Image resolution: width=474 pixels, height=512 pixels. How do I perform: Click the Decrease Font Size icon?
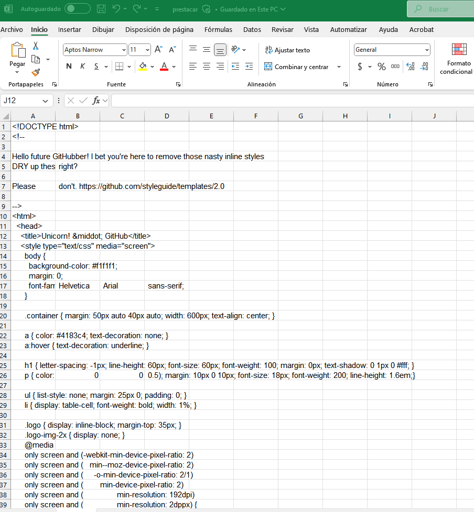point(173,50)
